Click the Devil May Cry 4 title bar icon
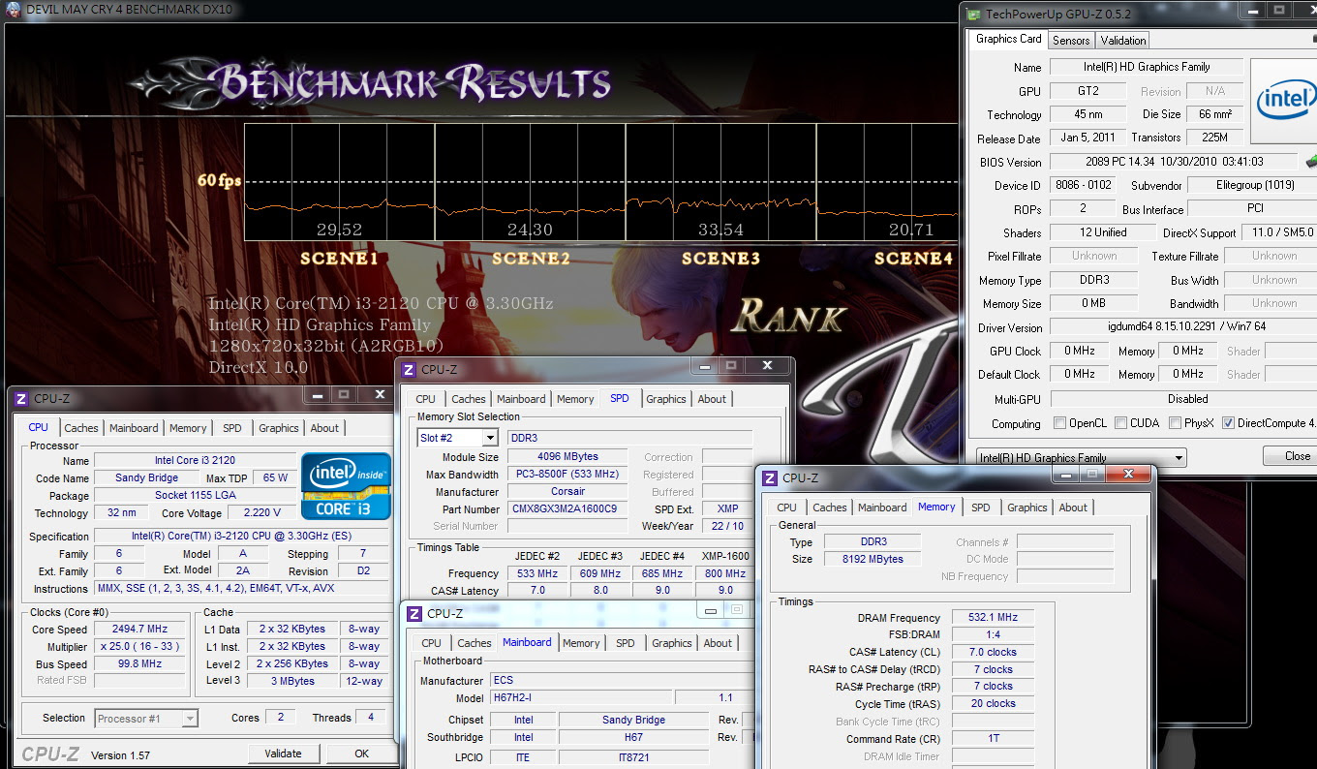 (x=14, y=10)
